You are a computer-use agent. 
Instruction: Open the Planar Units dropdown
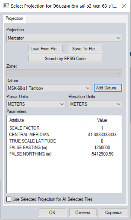click(x=36, y=104)
